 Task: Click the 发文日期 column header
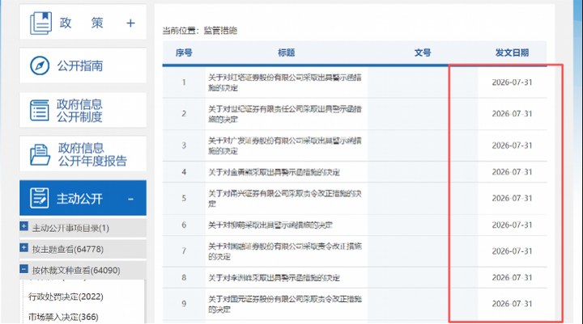coord(512,53)
